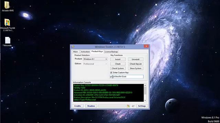This screenshot has width=220, height=123.
Task: Click the Information Console scroll down arrow
Action: (x=145, y=100)
